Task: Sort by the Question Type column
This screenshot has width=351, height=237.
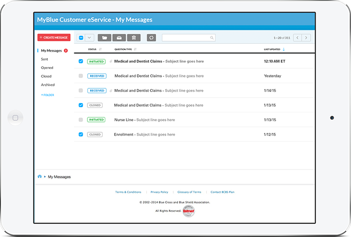Action: click(125, 49)
